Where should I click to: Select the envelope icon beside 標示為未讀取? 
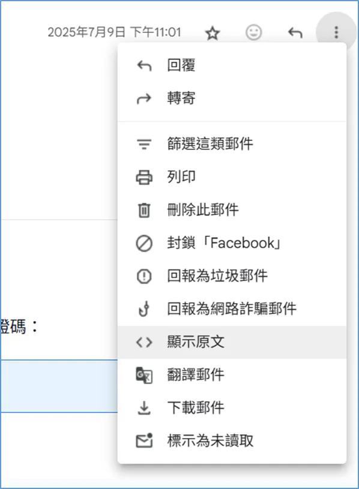[144, 440]
